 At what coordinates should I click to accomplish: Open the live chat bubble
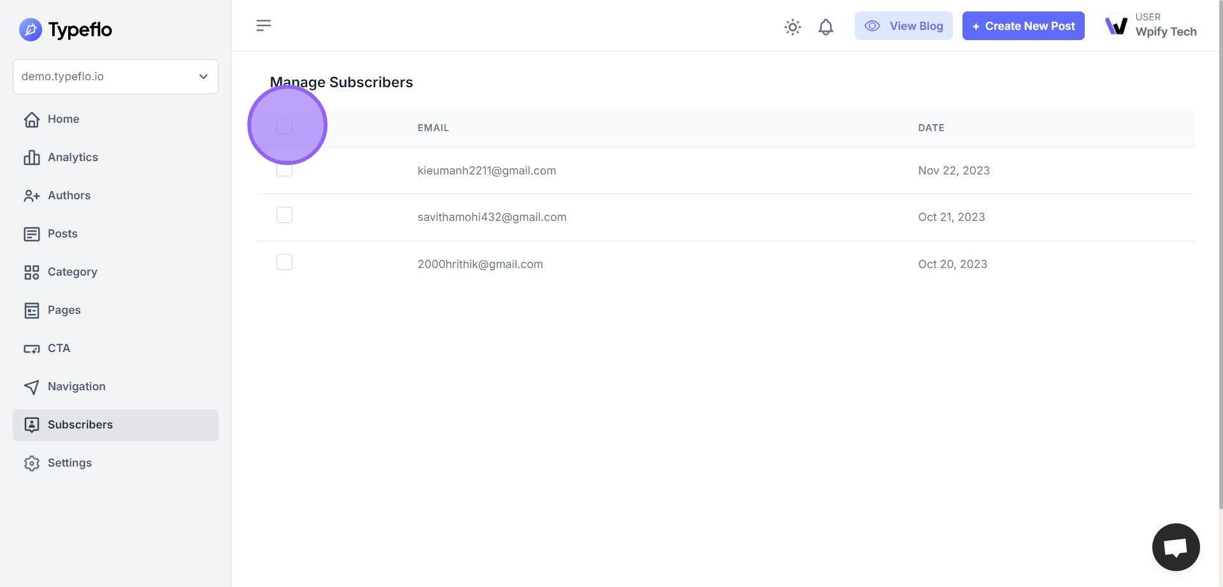tap(1175, 547)
